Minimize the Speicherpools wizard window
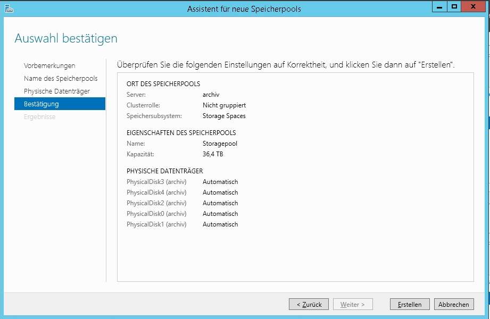Viewport: 490px width, 319px height. point(439,7)
